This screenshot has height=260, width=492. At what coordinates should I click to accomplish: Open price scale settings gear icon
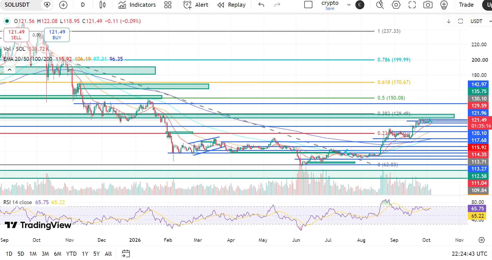pyautogui.click(x=482, y=240)
